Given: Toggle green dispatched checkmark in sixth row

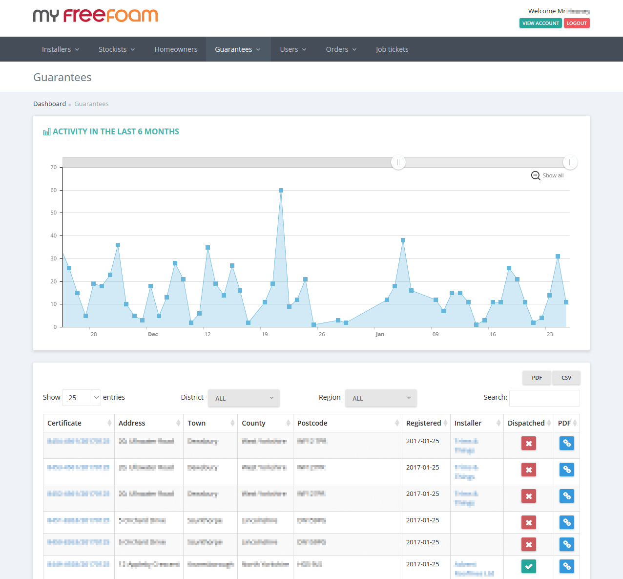Looking at the screenshot, I should tap(528, 566).
